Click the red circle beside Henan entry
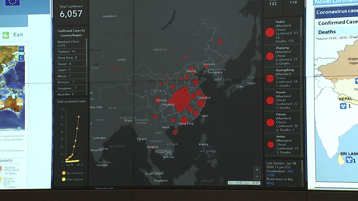Image resolution: width=358 pixels, height=201 pixels. click(x=270, y=122)
